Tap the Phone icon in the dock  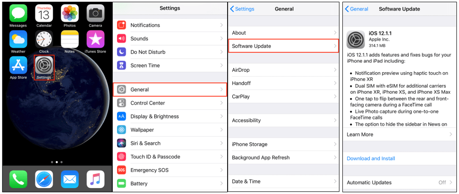tap(18, 179)
